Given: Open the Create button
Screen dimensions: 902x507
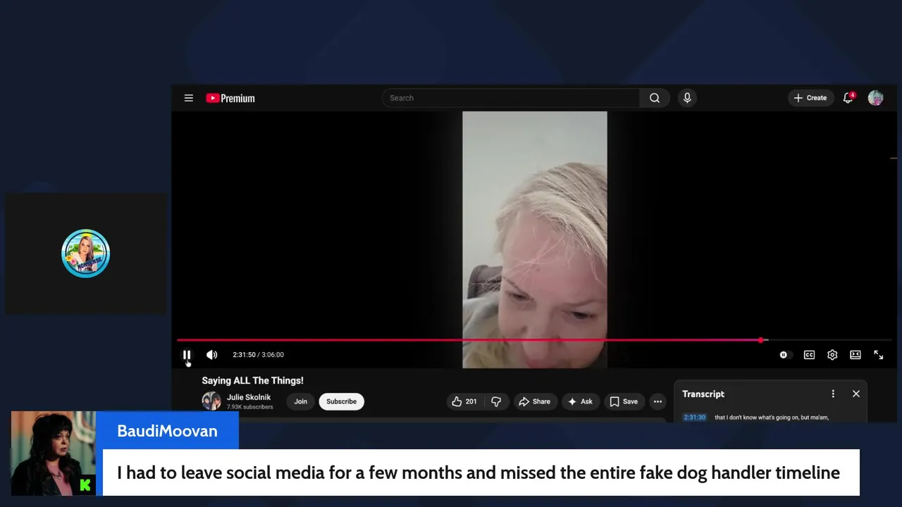Looking at the screenshot, I should (810, 98).
